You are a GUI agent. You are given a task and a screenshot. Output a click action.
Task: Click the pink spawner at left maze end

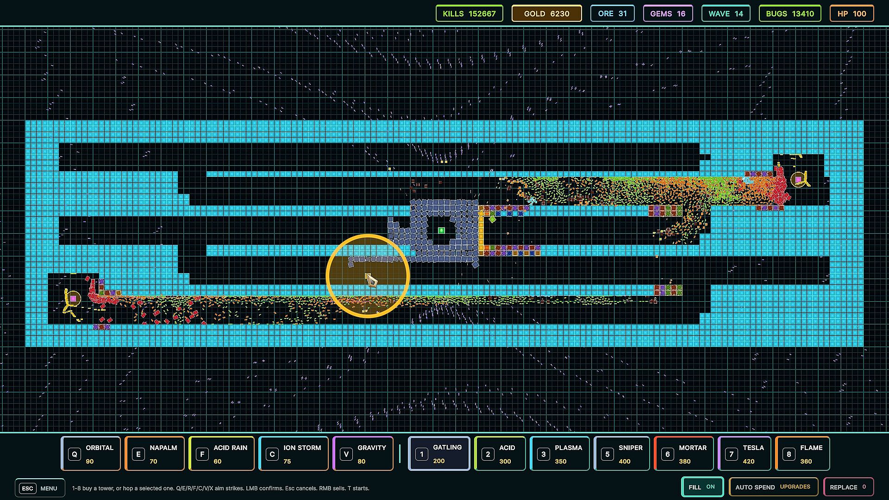[73, 299]
